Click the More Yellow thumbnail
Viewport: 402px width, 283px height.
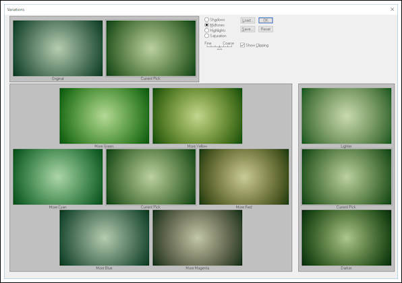pyautogui.click(x=198, y=116)
